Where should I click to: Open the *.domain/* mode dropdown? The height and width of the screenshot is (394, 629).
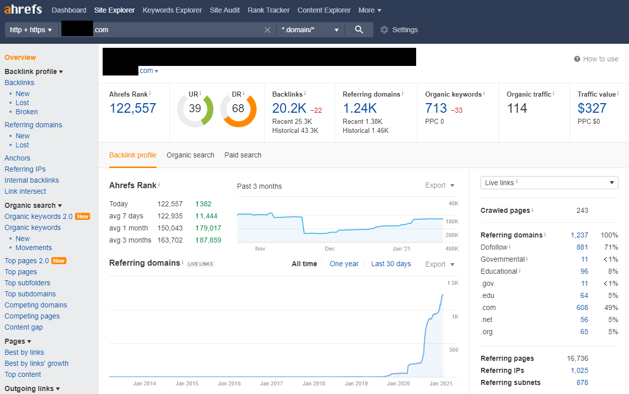[x=310, y=30]
